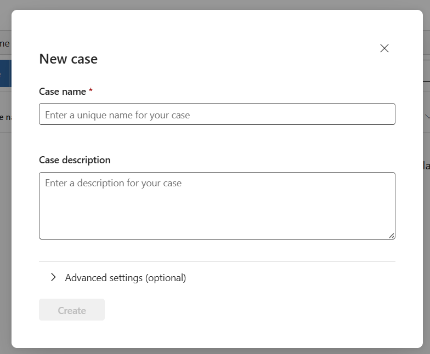Viewport: 430px width, 354px height.
Task: Expand Advanced settings with the chevron arrow
Action: click(x=53, y=277)
